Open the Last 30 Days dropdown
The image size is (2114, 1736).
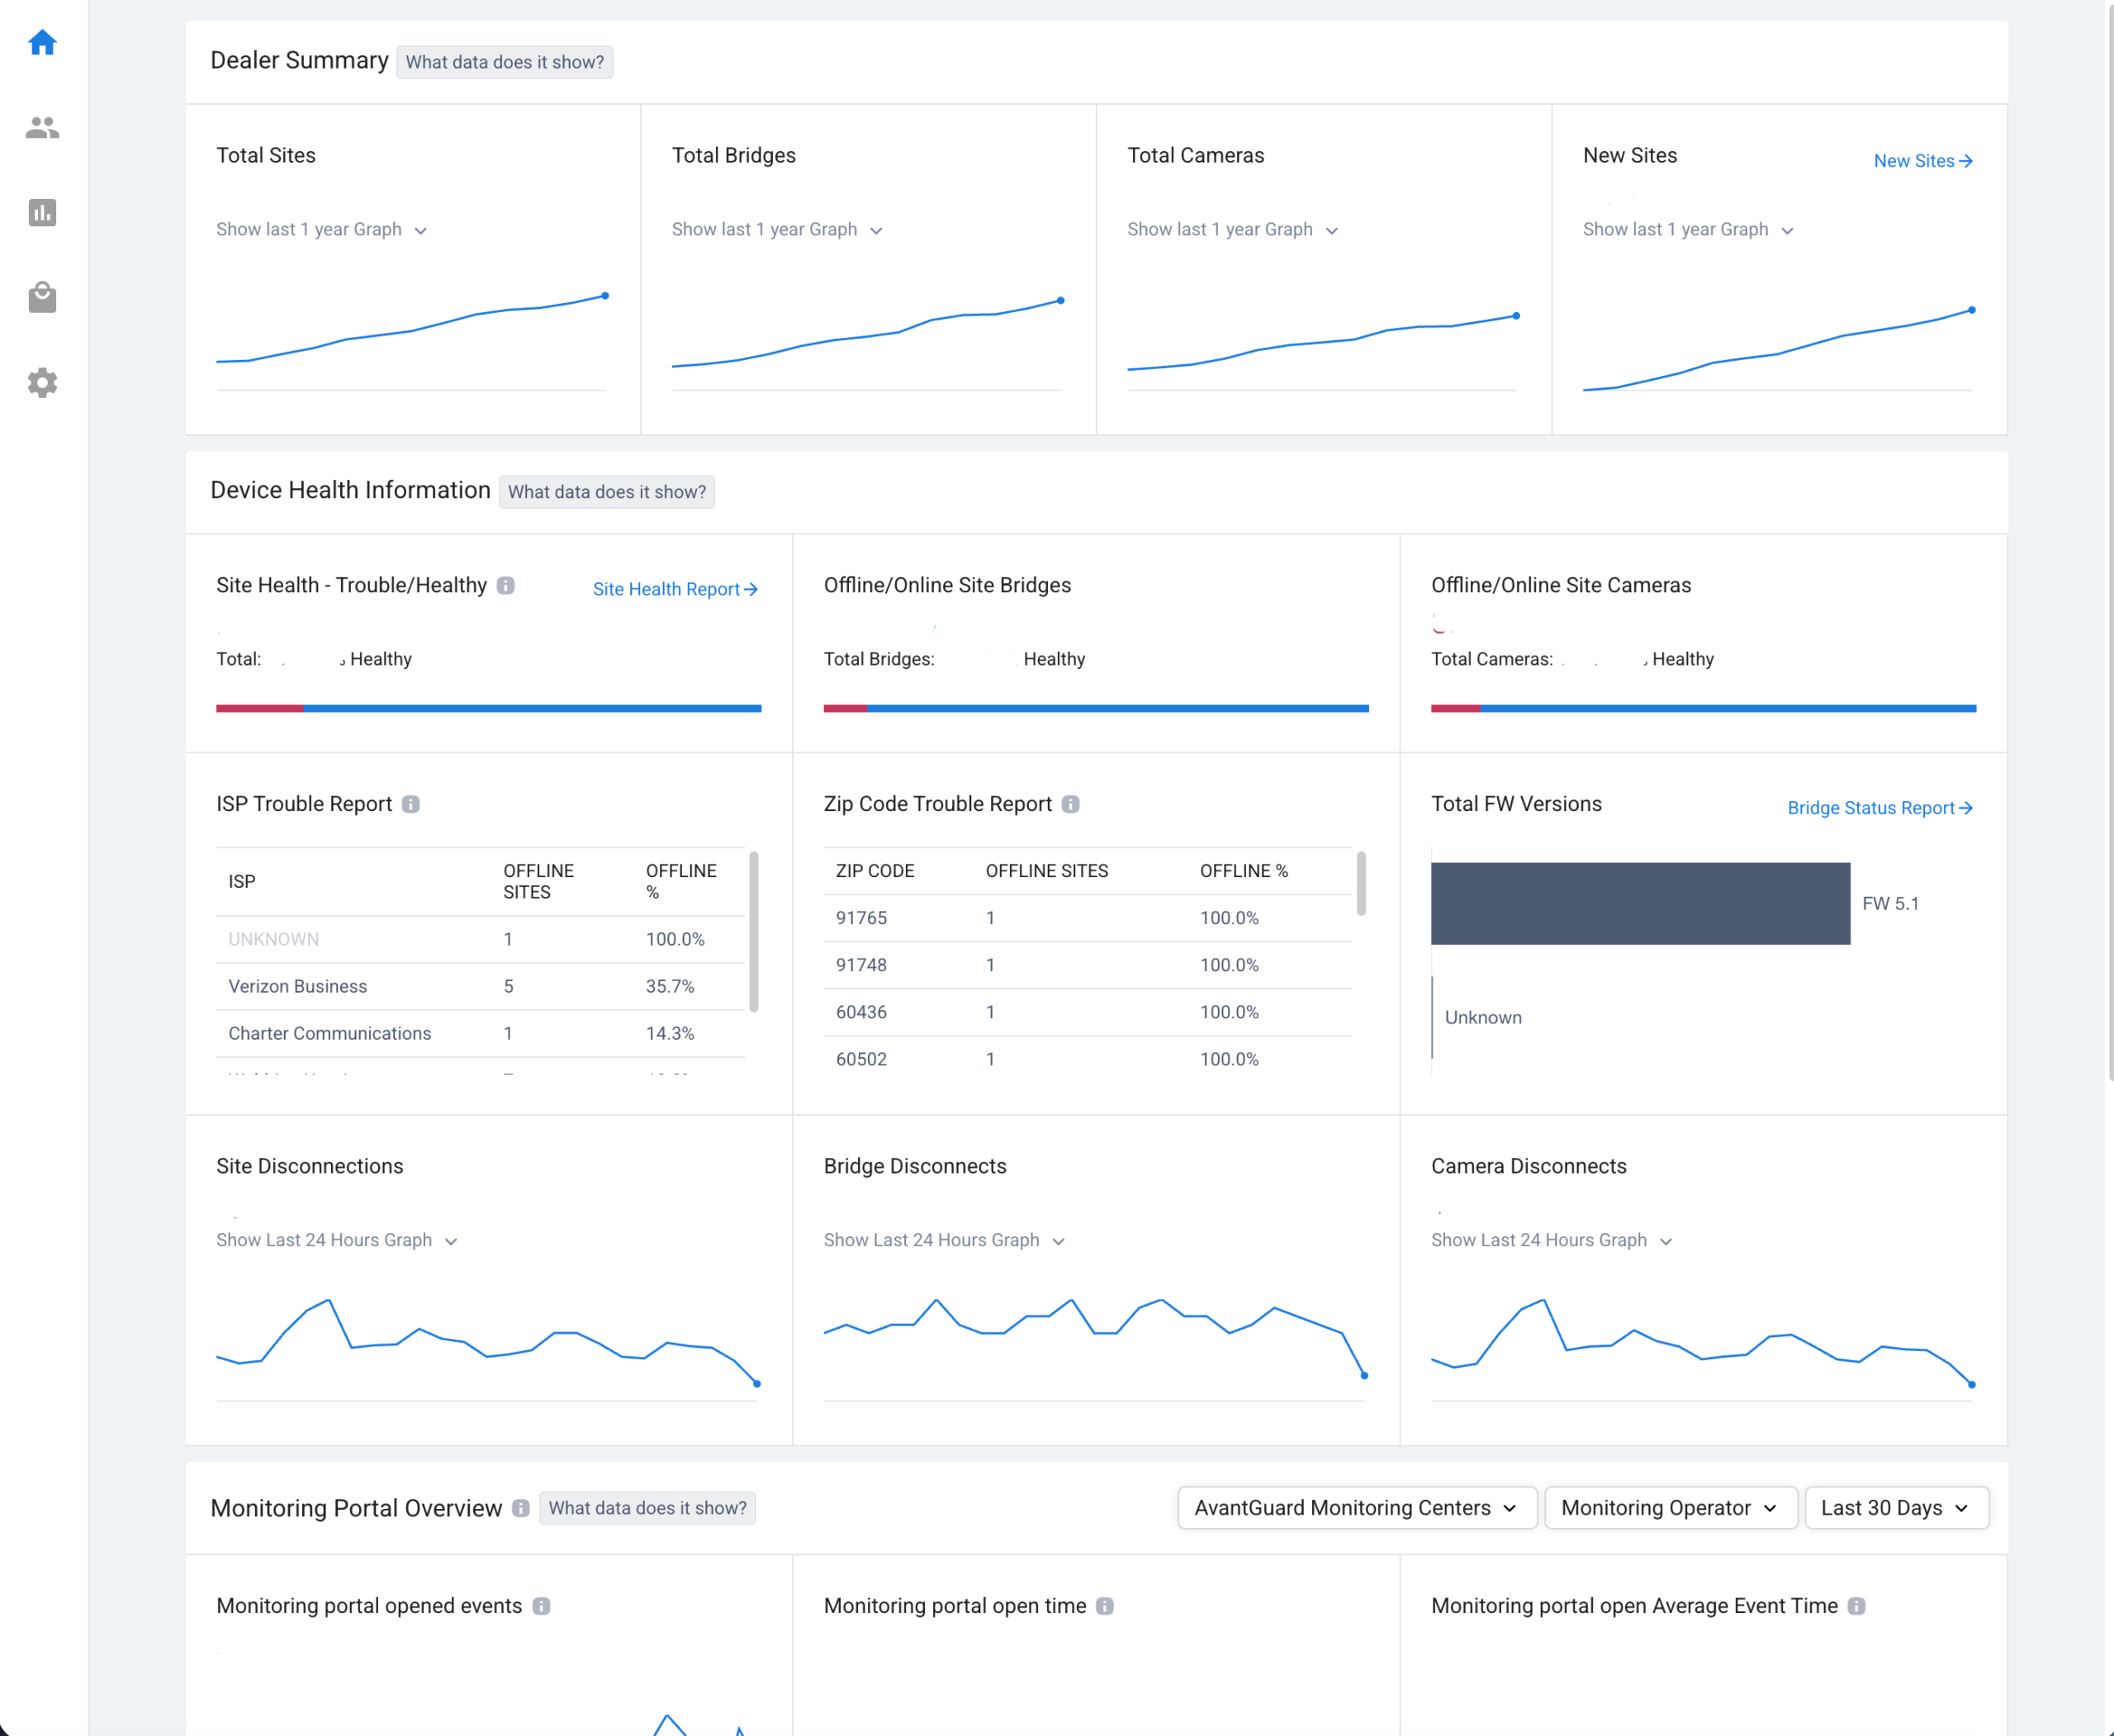pos(1895,1508)
